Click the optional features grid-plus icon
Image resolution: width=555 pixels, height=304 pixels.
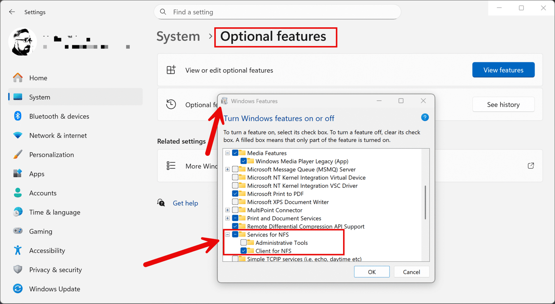tap(171, 70)
